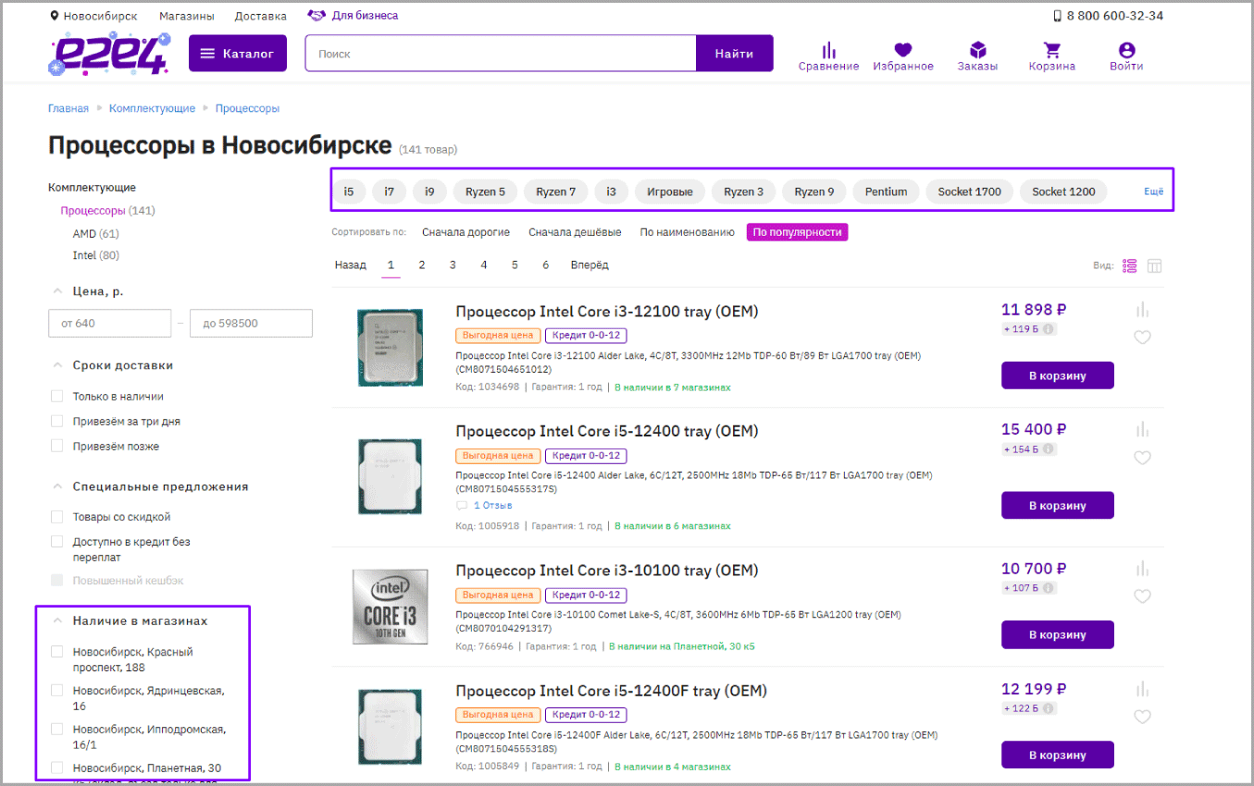Click info icon next to +154 Б bonus
1254x786 pixels.
point(1048,449)
